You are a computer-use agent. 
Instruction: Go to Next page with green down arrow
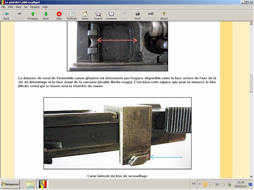pyautogui.click(x=46, y=14)
